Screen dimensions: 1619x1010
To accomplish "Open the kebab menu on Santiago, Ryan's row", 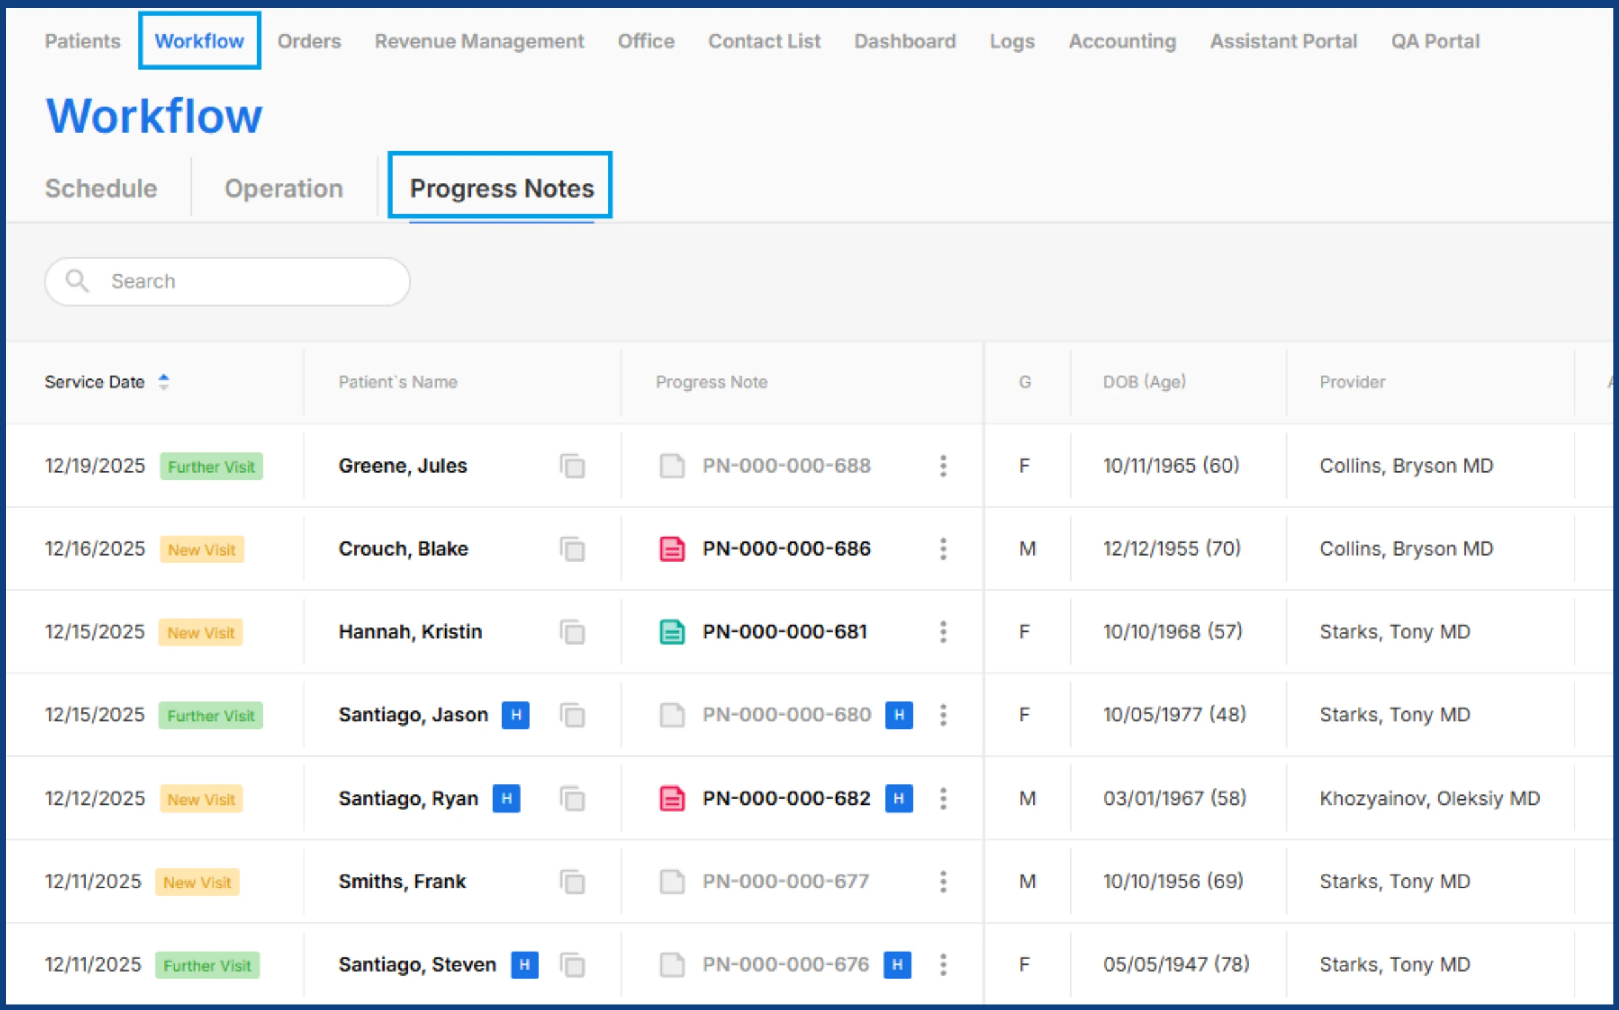I will pyautogui.click(x=943, y=798).
